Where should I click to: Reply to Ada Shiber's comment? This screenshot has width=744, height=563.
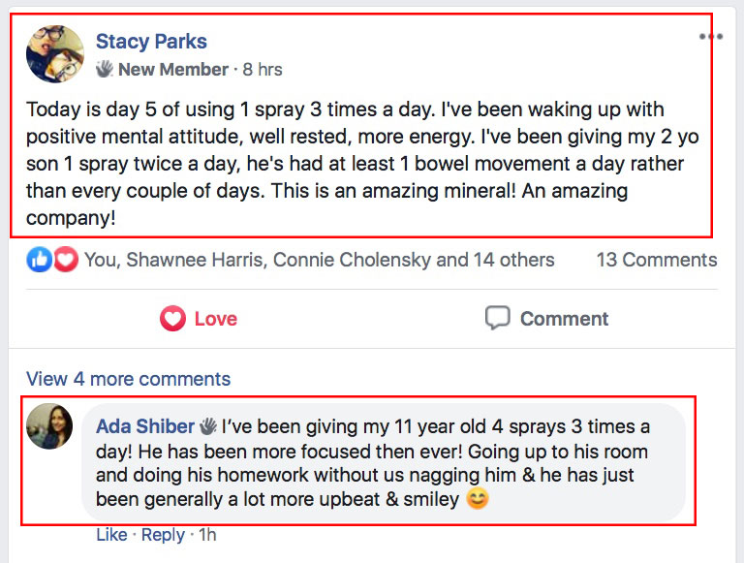click(163, 534)
